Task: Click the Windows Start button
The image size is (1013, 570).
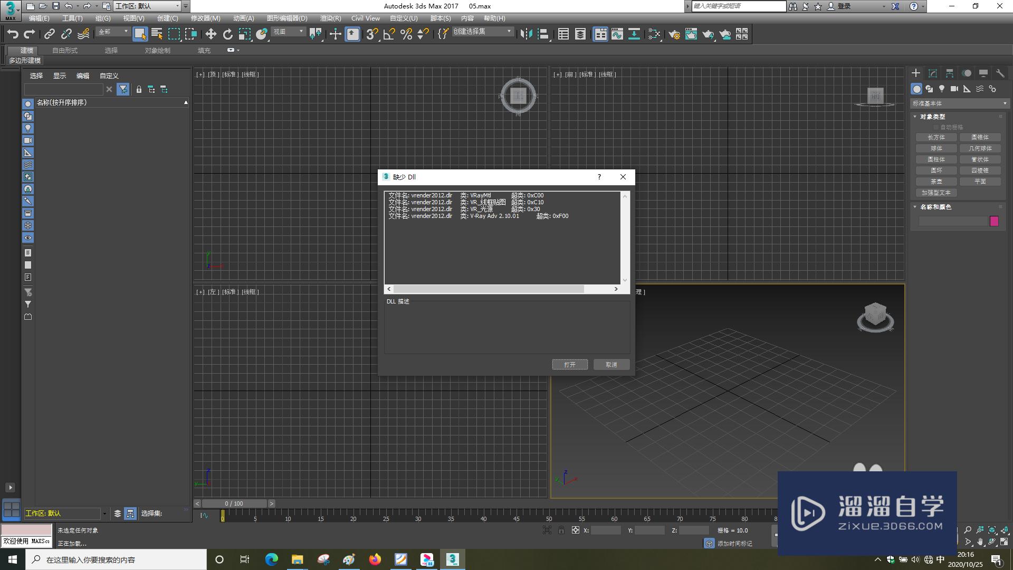Action: pos(13,559)
